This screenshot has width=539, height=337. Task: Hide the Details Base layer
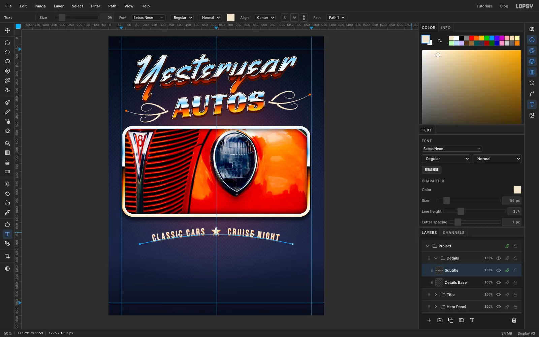[x=499, y=282]
